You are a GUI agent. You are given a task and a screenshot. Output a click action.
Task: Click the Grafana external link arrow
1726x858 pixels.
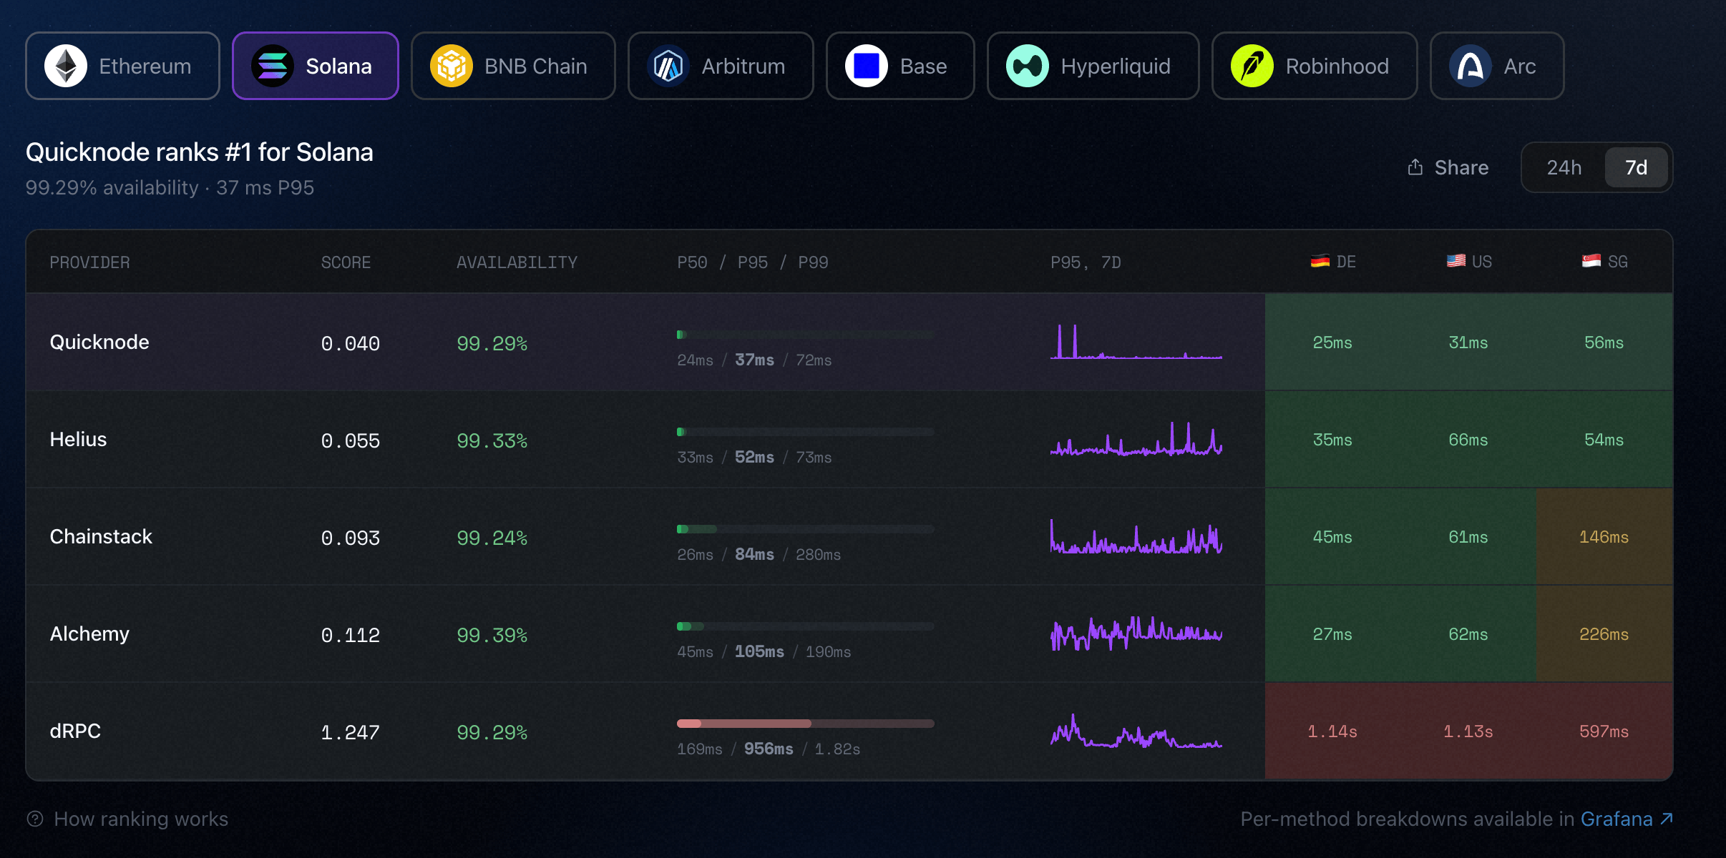point(1667,818)
